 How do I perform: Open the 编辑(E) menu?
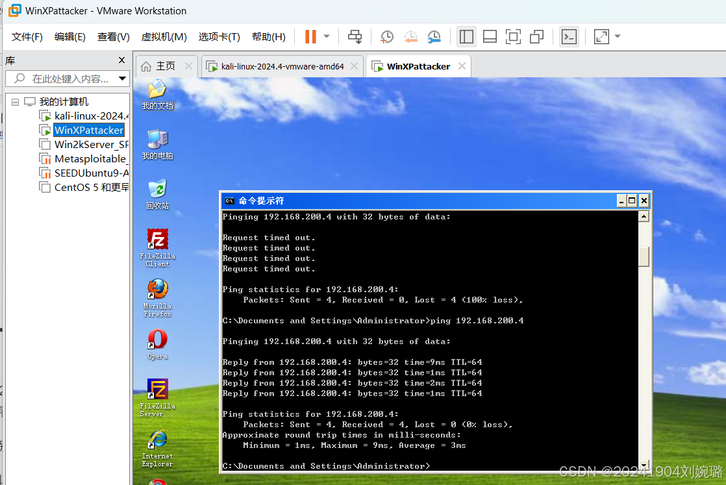pos(70,37)
